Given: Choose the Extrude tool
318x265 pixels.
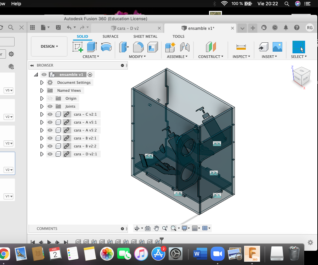Looking at the screenshot, I should point(92,47).
